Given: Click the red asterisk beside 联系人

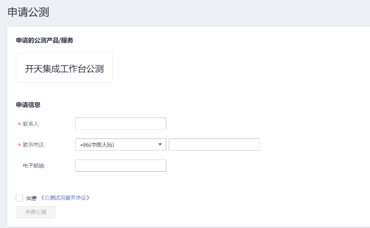Looking at the screenshot, I should point(19,124).
